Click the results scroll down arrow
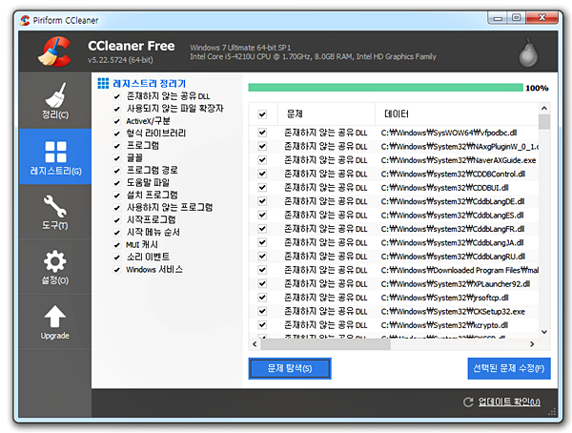Viewport: 572px width, 433px height. (544, 332)
